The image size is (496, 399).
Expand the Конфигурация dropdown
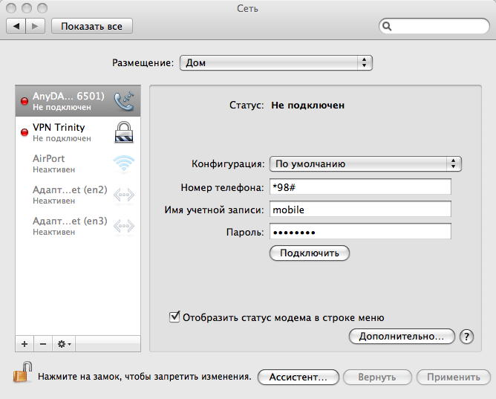pos(365,163)
